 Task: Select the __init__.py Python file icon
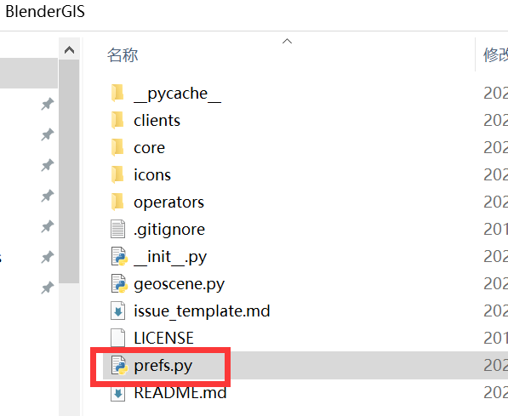point(118,256)
